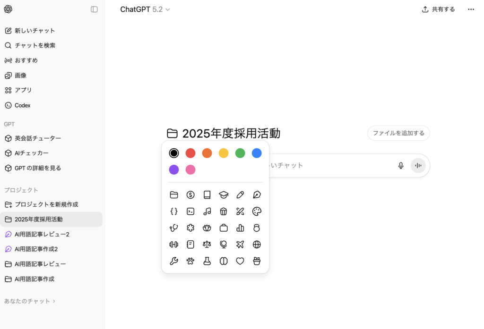This screenshot has height=329, width=484.
Task: Click the 共有する share button
Action: tap(438, 9)
